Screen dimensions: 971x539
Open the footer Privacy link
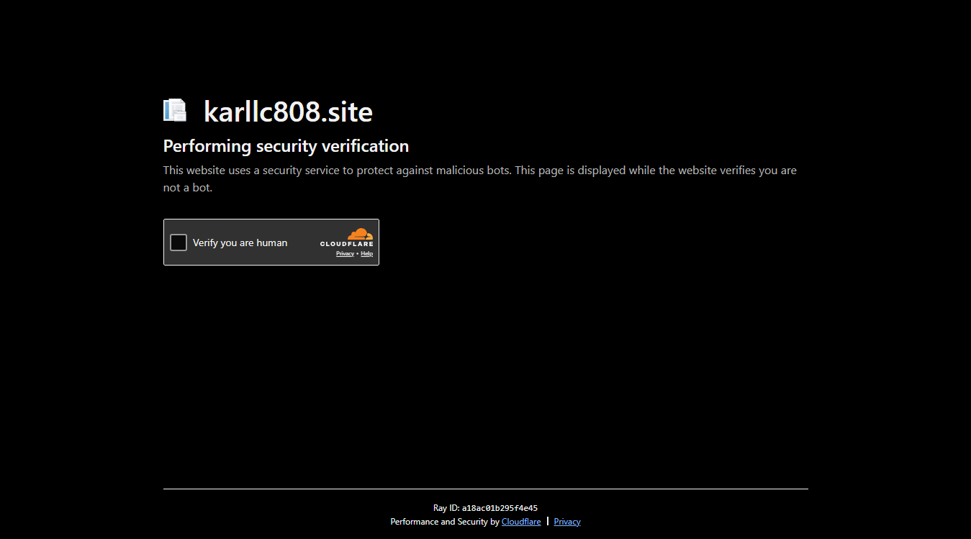coord(567,522)
